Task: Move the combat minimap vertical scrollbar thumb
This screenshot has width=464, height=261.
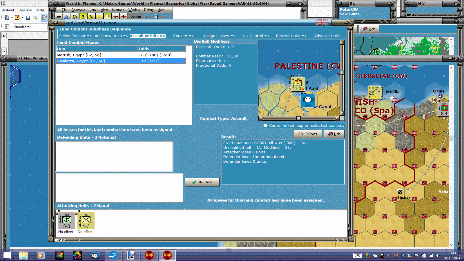Action: coord(342,72)
